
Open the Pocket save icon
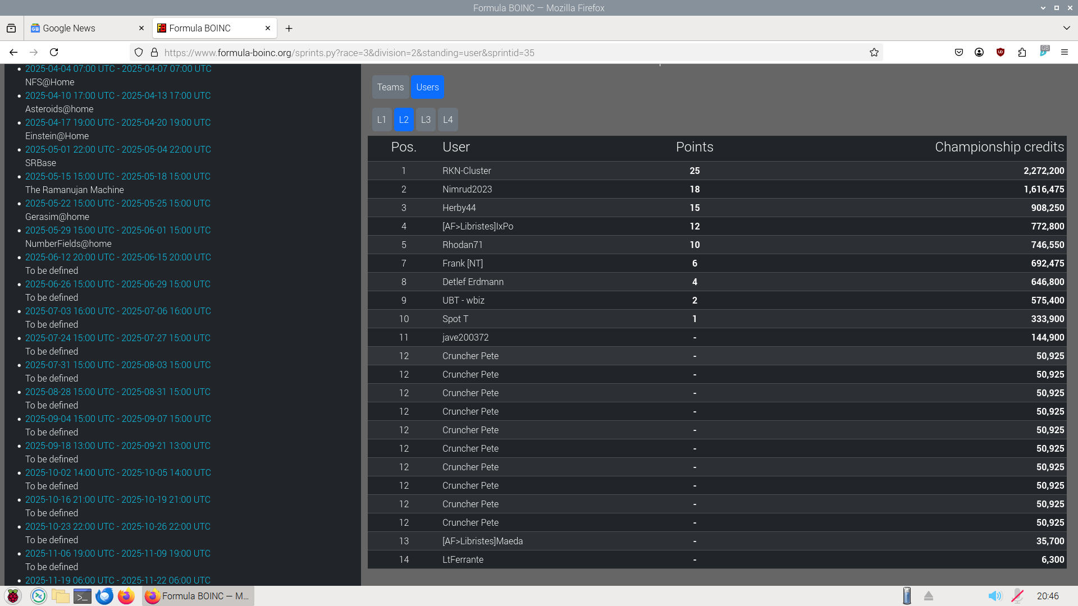coord(958,52)
